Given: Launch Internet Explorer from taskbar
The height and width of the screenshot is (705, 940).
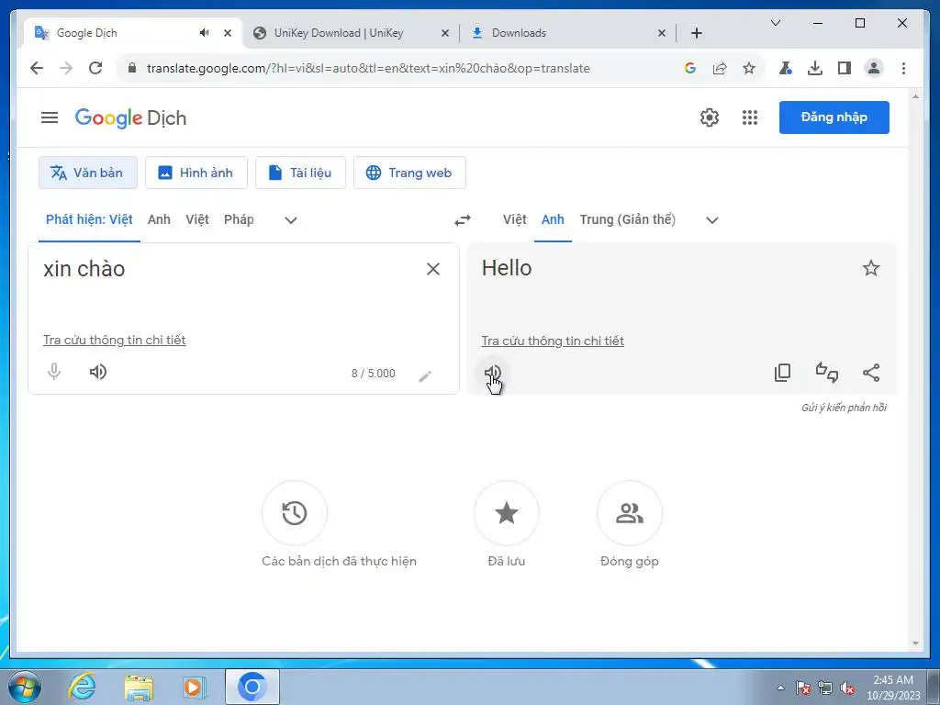Looking at the screenshot, I should pos(82,687).
